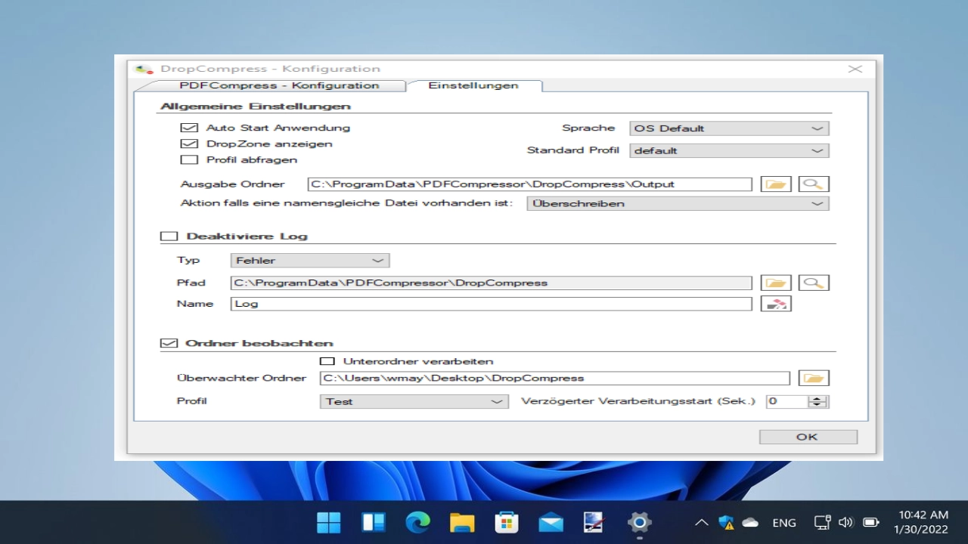Click log Pfad path field
Screen dimensions: 968x544
point(491,283)
